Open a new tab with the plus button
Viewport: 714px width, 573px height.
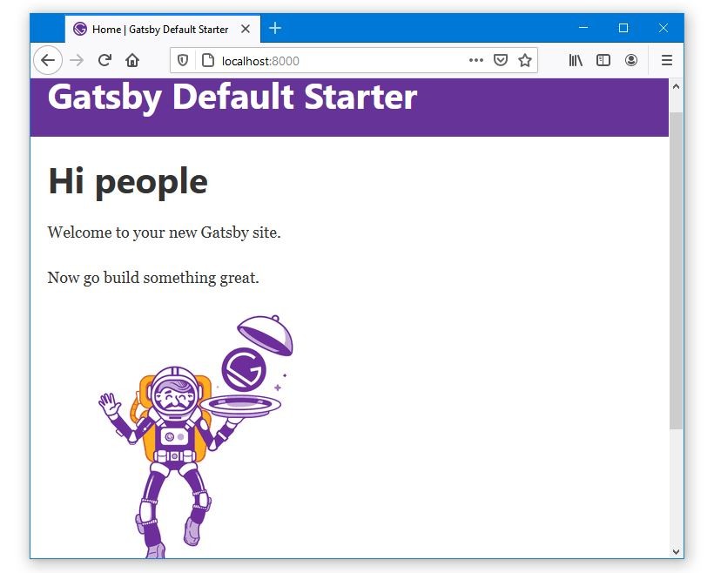pos(275,28)
